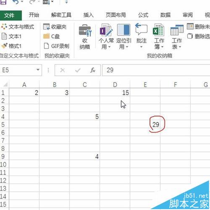Expand the Undo dropdown arrow
This screenshot has height=210, width=210.
tap(22, 2)
